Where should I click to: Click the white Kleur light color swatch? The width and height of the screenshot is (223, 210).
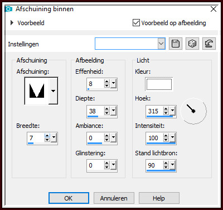[159, 84]
